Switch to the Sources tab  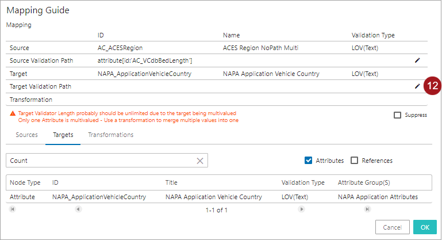pos(26,135)
